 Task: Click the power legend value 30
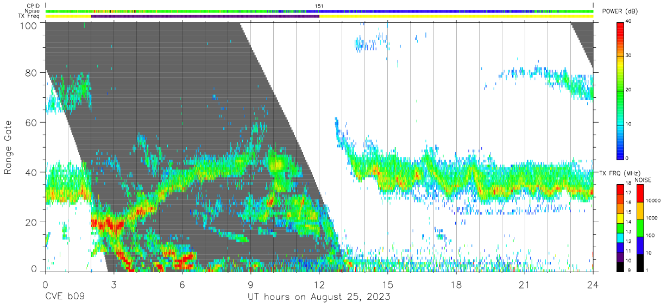(x=629, y=55)
